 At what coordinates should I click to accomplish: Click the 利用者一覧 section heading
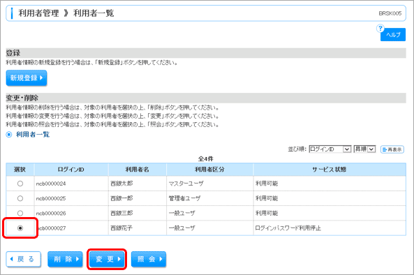pos(33,135)
